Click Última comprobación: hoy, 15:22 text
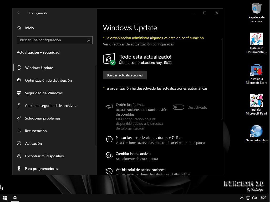270x202 pixels. tap(145, 63)
